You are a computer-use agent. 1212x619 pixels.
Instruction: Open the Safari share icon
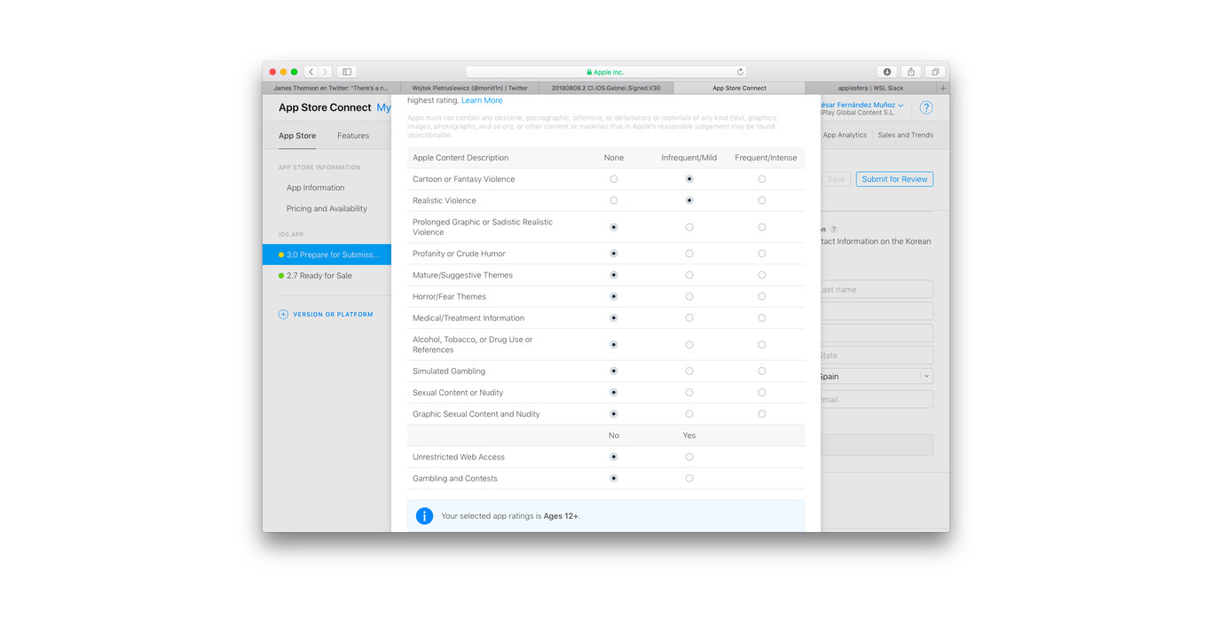tap(910, 72)
